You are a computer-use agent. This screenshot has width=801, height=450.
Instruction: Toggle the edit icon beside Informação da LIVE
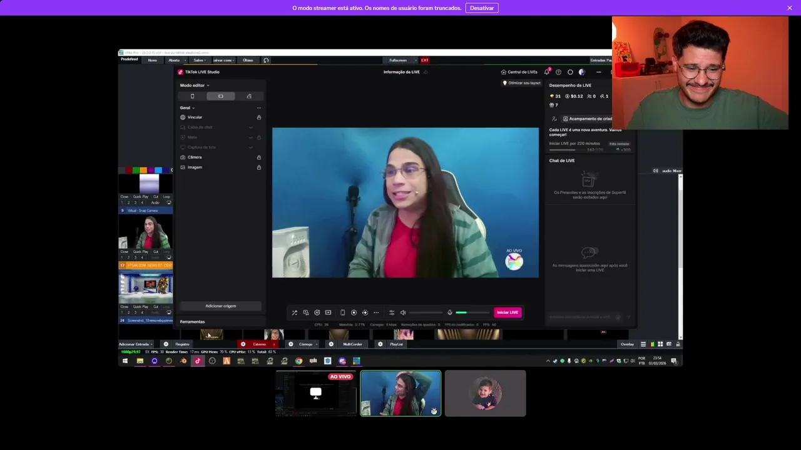click(426, 72)
